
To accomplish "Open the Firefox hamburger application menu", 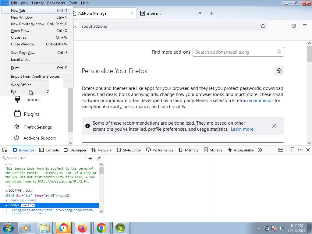I will point(305,26).
